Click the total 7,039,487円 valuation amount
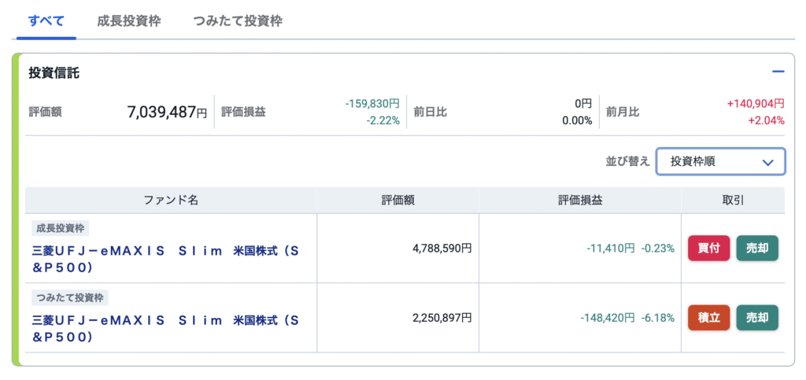This screenshot has height=380, width=806. pos(167,112)
